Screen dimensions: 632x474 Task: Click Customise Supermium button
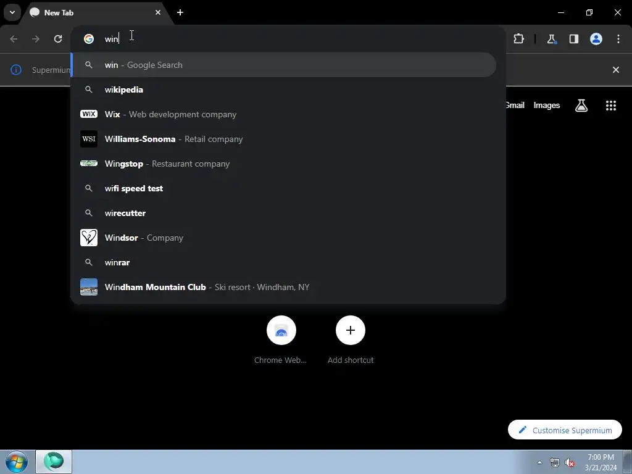[565, 430]
